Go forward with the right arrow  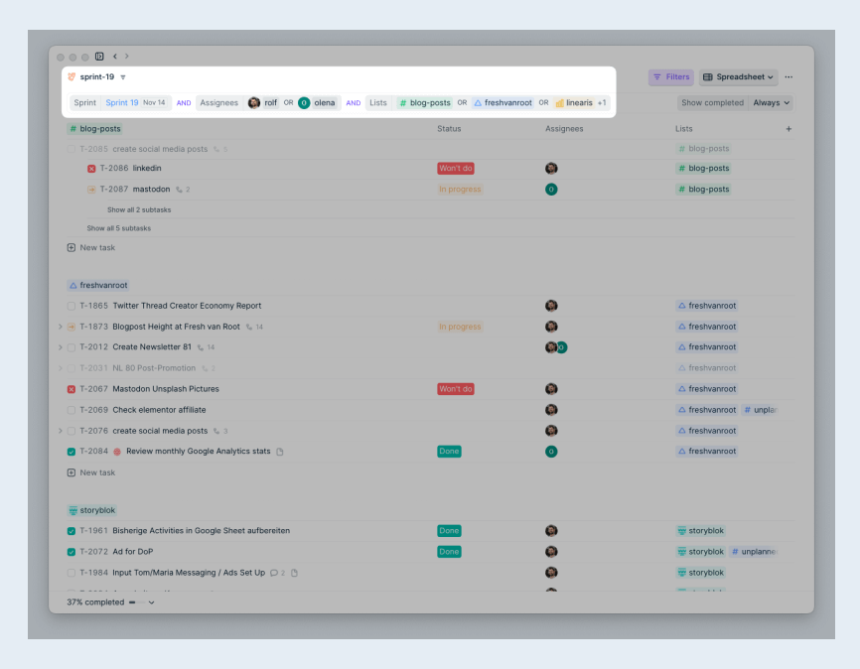127,56
